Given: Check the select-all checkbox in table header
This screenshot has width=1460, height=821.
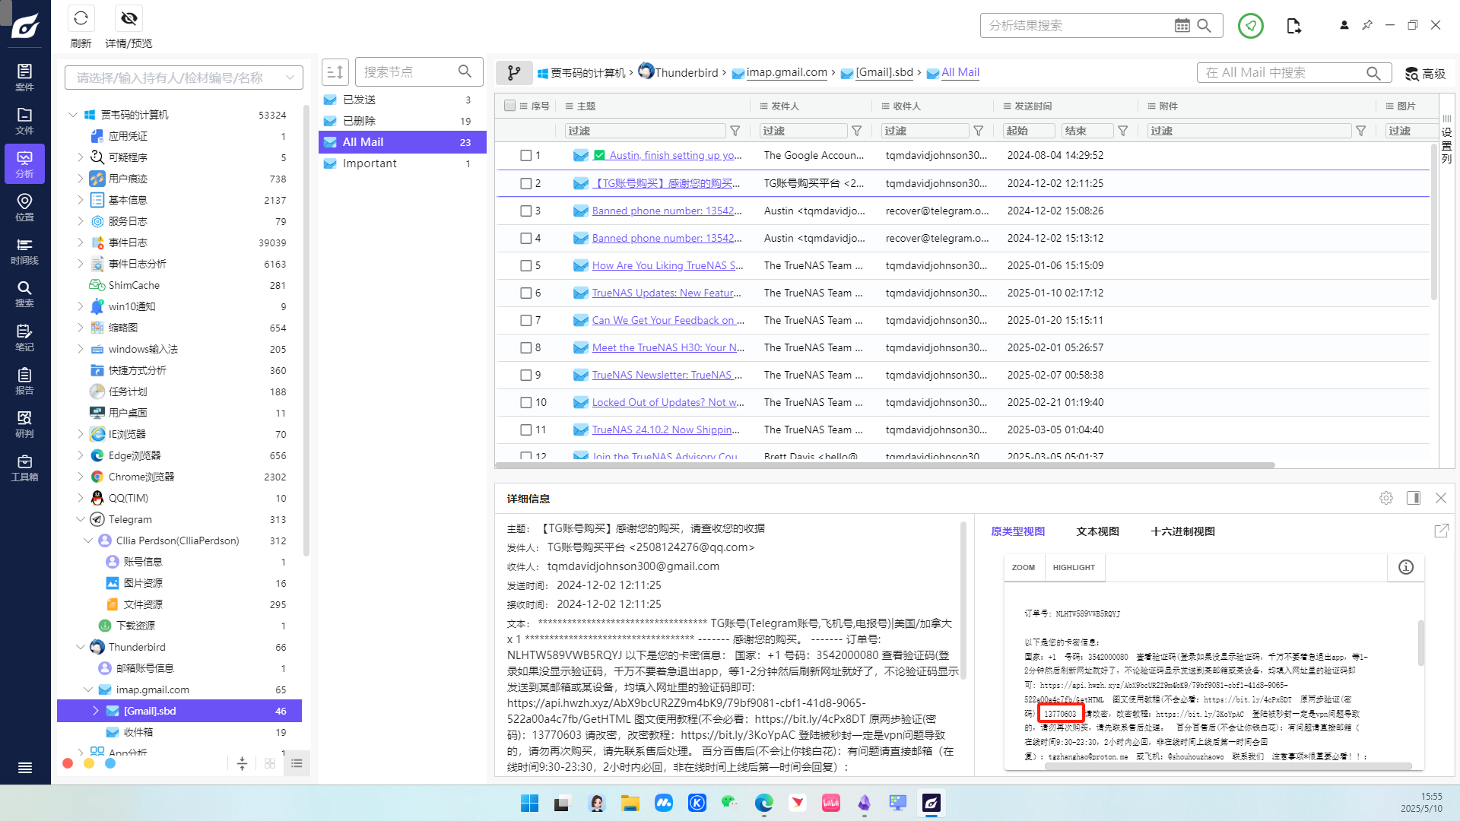Looking at the screenshot, I should [x=509, y=106].
